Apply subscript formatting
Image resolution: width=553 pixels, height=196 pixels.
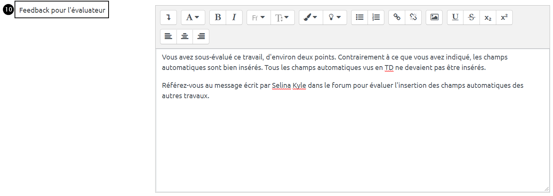click(488, 17)
